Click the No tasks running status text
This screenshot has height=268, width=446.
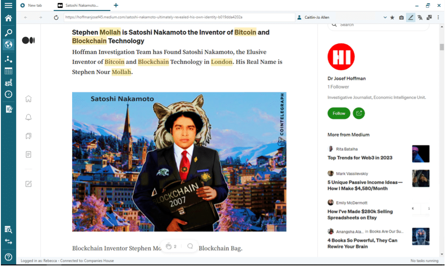(425, 261)
